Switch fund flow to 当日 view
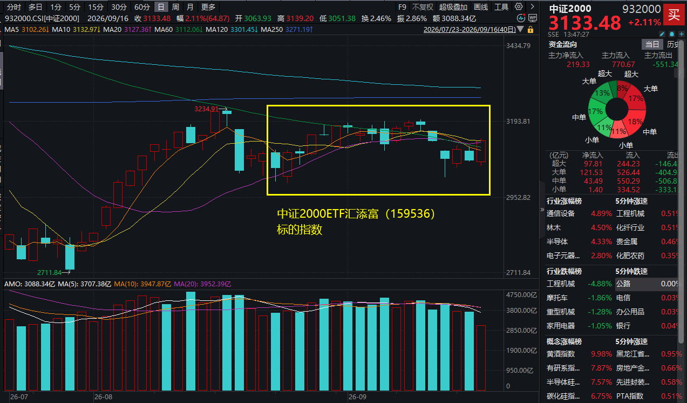The height and width of the screenshot is (403, 687). point(652,44)
